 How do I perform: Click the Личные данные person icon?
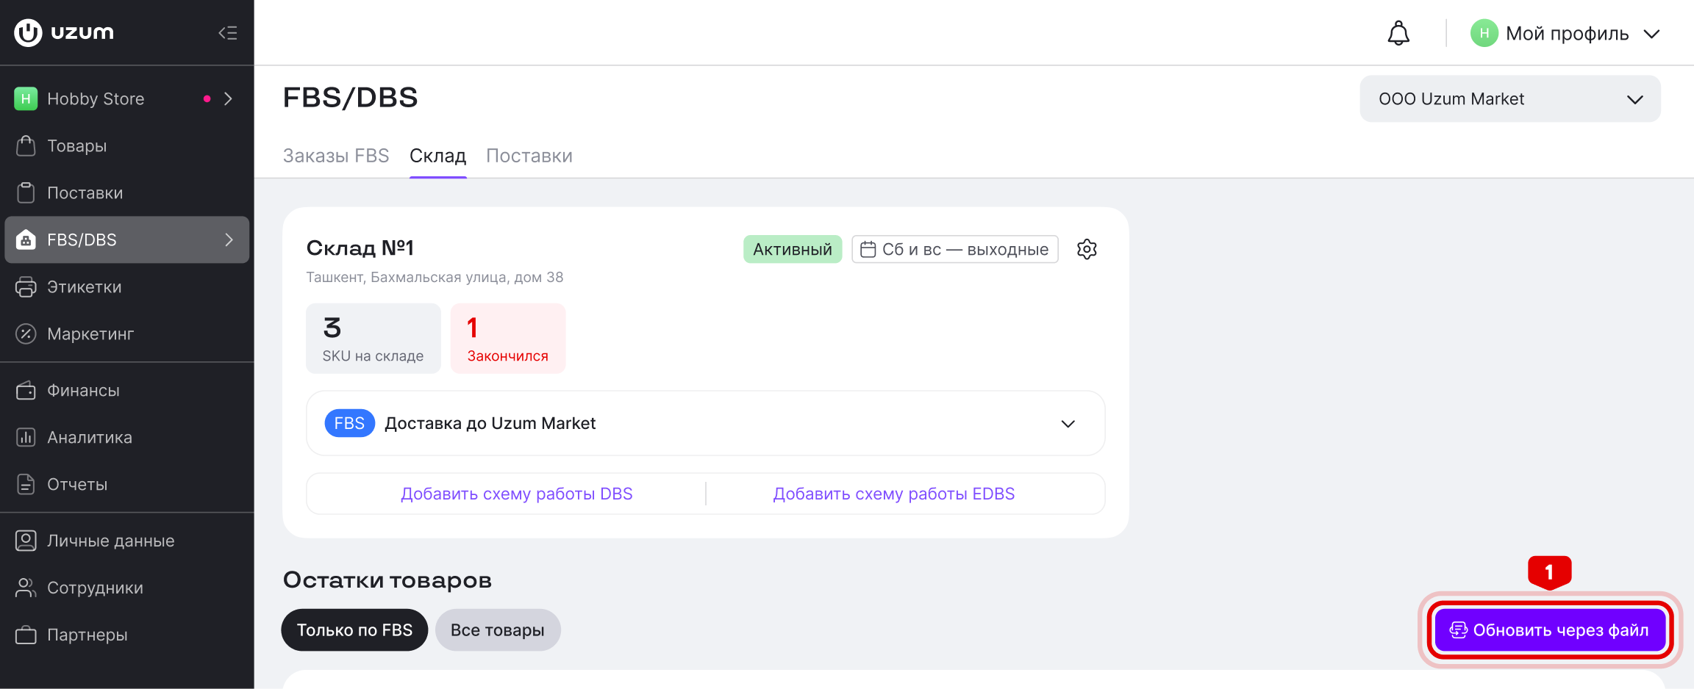click(x=26, y=541)
